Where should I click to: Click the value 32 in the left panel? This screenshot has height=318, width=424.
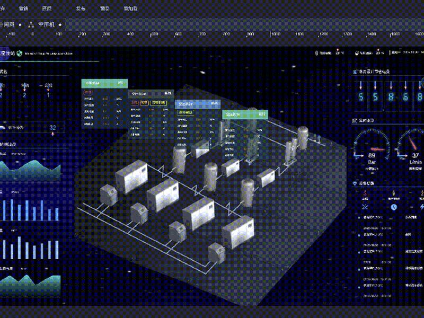(x=52, y=128)
